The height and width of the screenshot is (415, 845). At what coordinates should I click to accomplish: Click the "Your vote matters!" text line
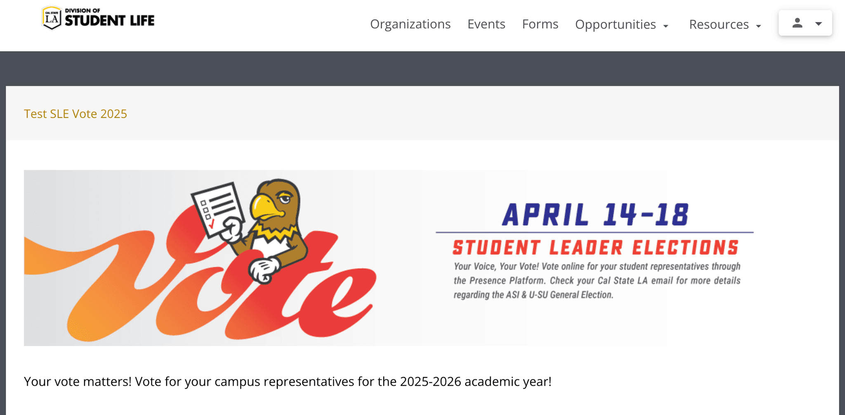click(x=288, y=382)
